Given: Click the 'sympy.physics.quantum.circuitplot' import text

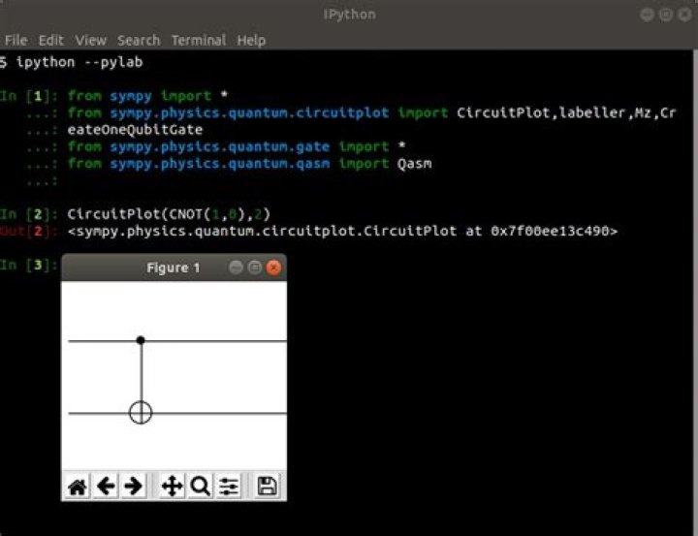Looking at the screenshot, I should point(249,113).
